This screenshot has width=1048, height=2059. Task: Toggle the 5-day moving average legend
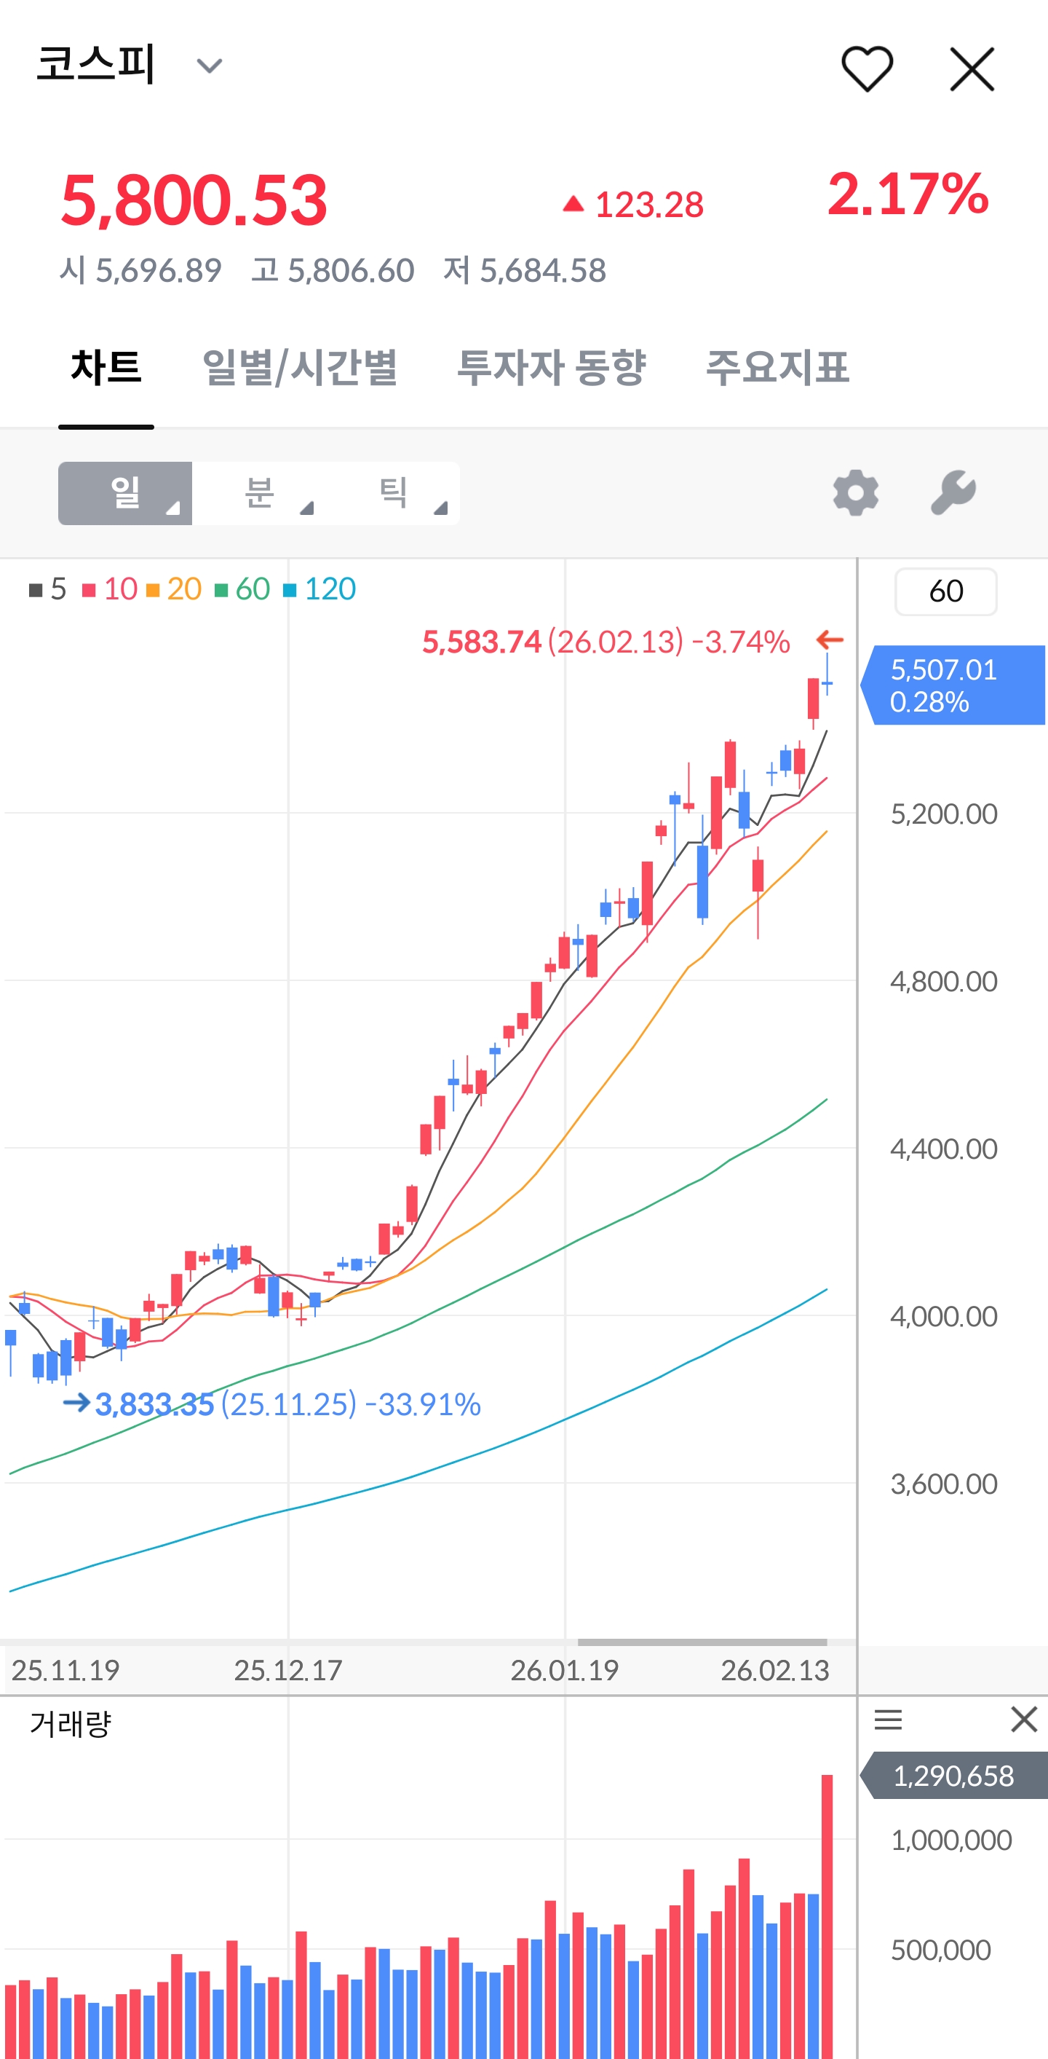point(48,589)
